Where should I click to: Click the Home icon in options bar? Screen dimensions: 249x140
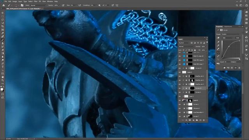click(x=4, y=5)
